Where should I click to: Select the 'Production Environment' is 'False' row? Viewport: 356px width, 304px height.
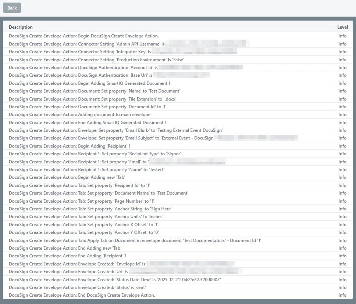point(178,59)
